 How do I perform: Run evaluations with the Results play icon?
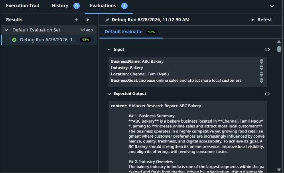coord(88,20)
